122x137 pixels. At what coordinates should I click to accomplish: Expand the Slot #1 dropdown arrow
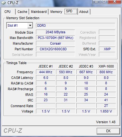pyautogui.click(x=30, y=25)
